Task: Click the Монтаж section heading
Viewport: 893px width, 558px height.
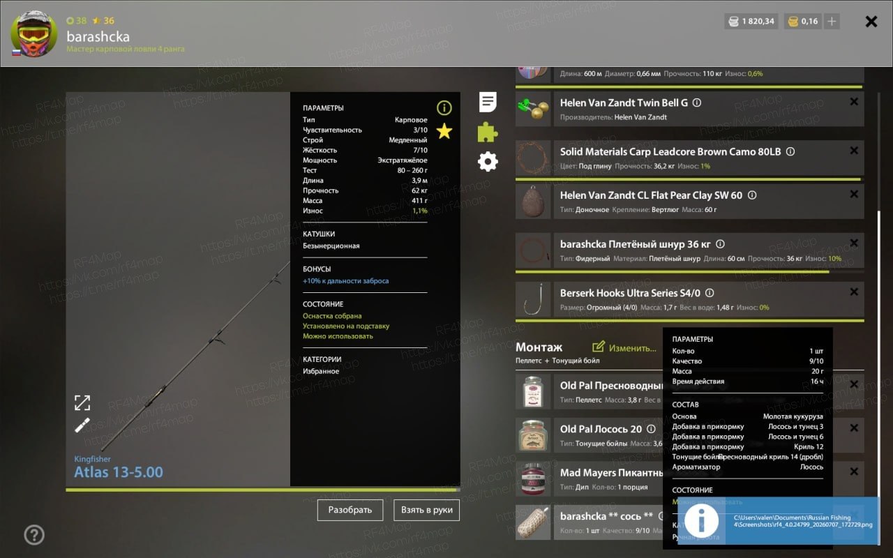Action: (539, 347)
